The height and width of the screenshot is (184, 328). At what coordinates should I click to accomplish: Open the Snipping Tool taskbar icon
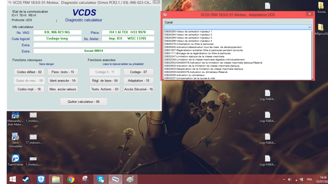(x=86, y=179)
